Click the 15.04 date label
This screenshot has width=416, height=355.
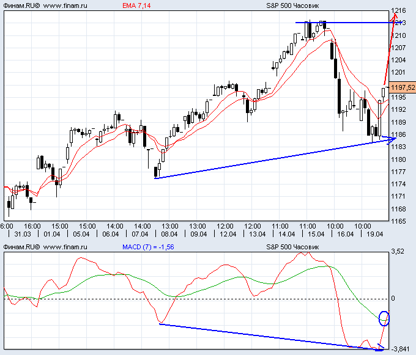pos(316,234)
